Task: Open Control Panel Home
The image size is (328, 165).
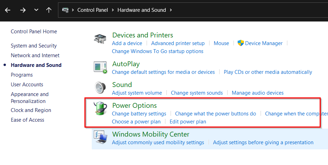Action: (34, 32)
